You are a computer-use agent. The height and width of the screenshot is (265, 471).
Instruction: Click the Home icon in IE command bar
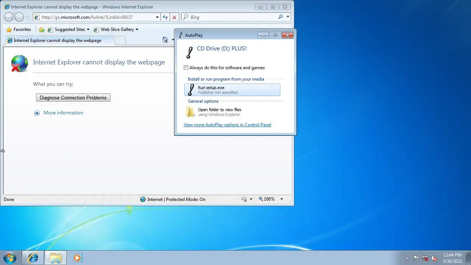tap(165, 40)
